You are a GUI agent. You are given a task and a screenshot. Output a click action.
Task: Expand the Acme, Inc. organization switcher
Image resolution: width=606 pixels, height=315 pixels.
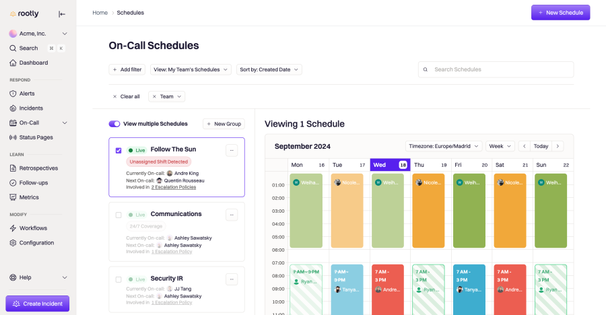pyautogui.click(x=65, y=34)
